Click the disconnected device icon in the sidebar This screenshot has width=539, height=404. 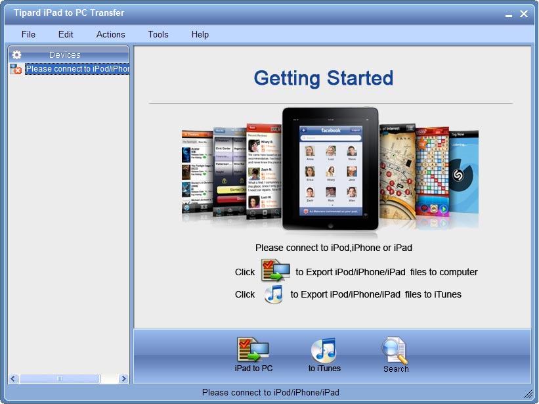coord(14,69)
